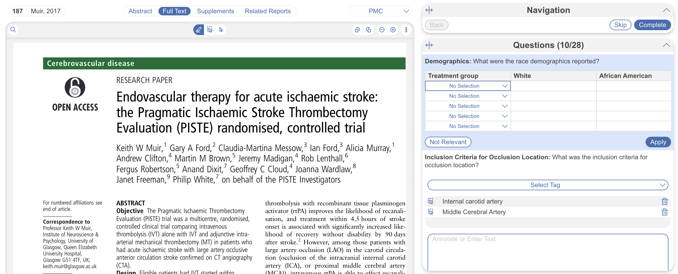Rotate the document counterclockwise

[x=357, y=30]
